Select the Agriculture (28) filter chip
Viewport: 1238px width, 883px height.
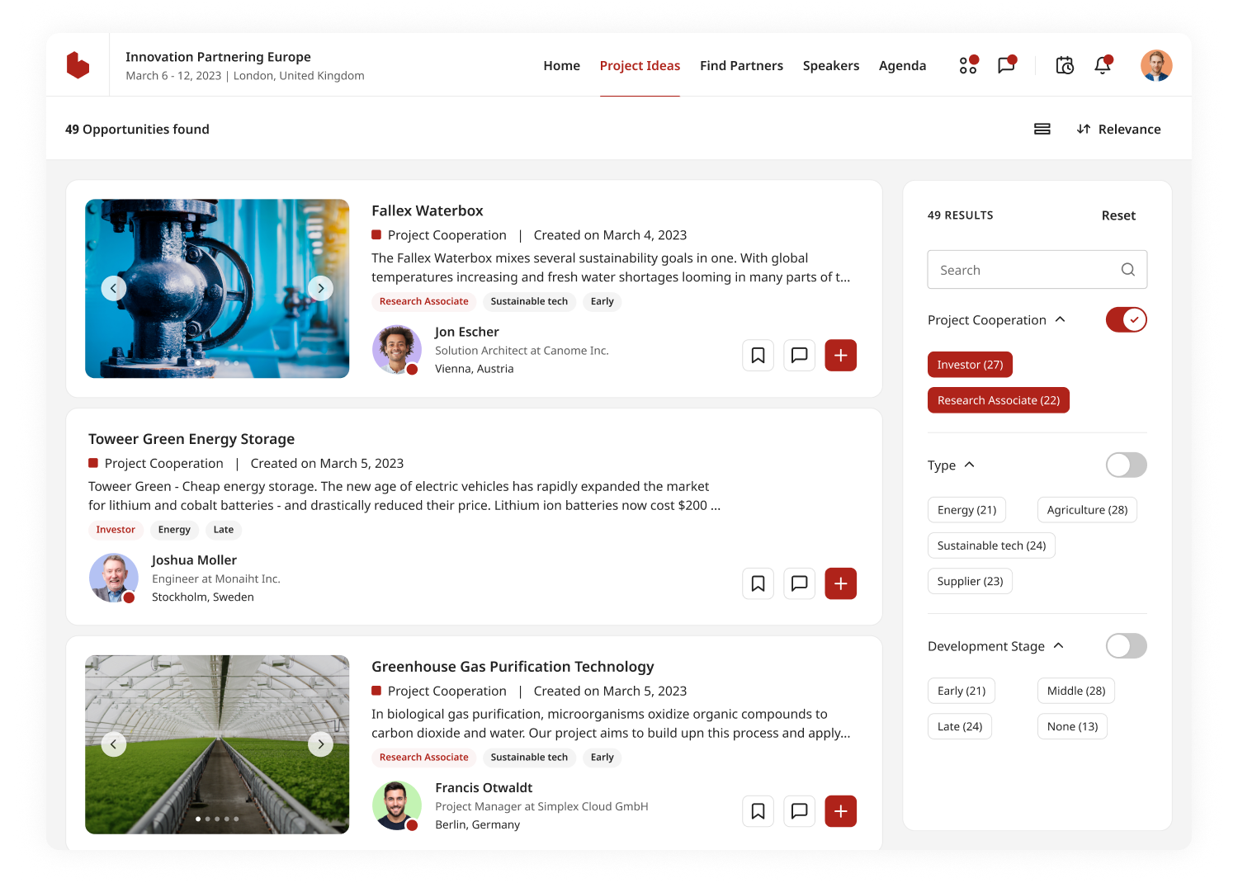click(1088, 510)
